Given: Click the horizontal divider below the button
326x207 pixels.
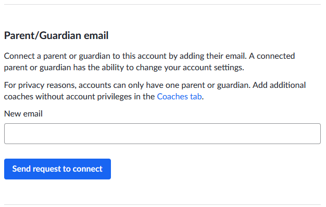Looking at the screenshot, I should [162, 205].
